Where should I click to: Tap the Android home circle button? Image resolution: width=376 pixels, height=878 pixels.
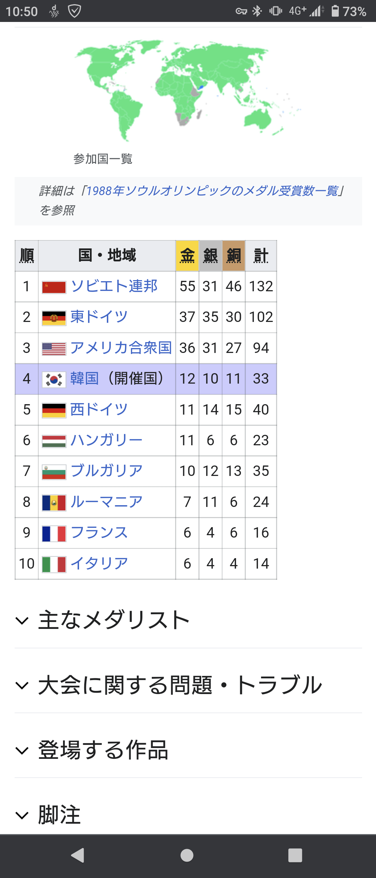coord(187,855)
